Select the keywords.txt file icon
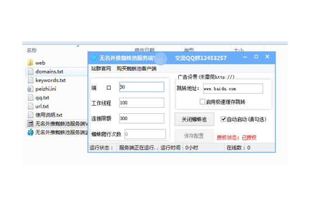The image size is (310, 207). click(30, 80)
